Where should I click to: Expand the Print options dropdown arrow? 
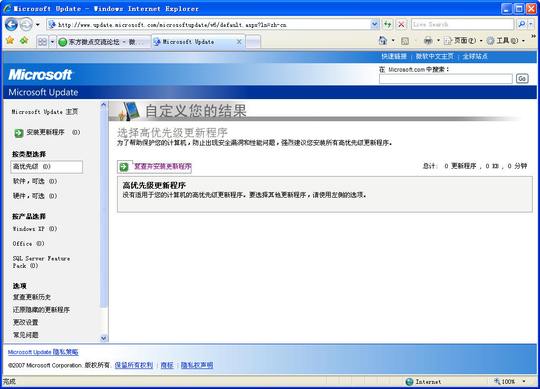coord(438,41)
